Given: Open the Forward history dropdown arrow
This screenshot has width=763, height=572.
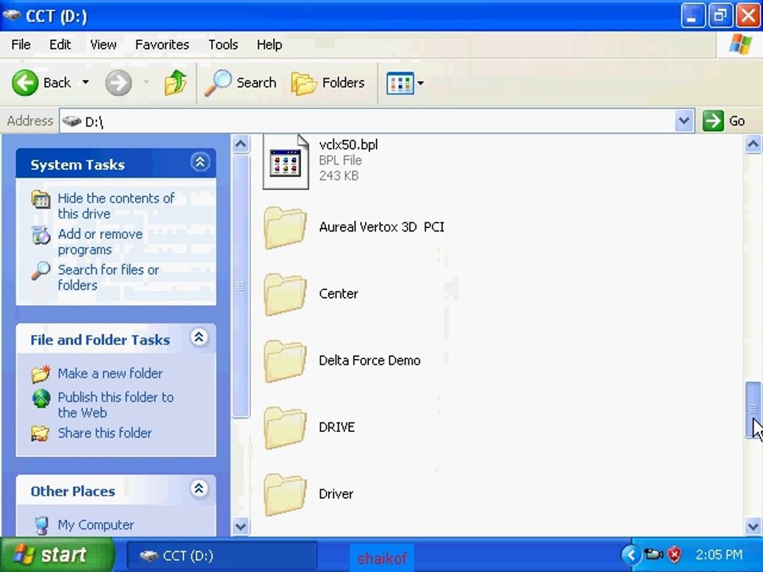Looking at the screenshot, I should 146,82.
